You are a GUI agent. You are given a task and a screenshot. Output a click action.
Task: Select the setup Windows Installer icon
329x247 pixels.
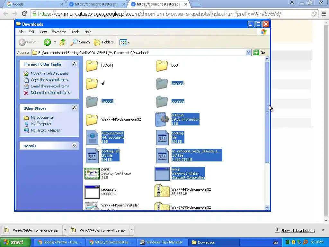click(x=162, y=174)
